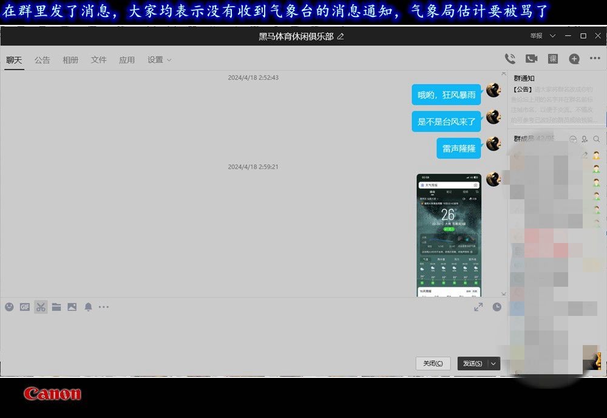Open more options in the top toolbar
The image size is (607, 418).
pyautogui.click(x=595, y=58)
